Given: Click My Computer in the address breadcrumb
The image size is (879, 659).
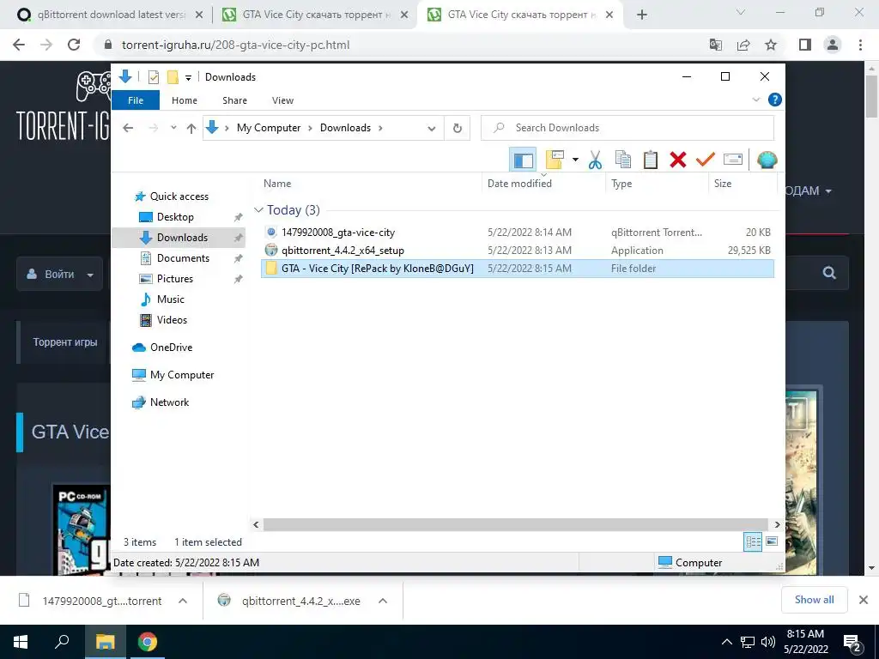Looking at the screenshot, I should coord(269,128).
